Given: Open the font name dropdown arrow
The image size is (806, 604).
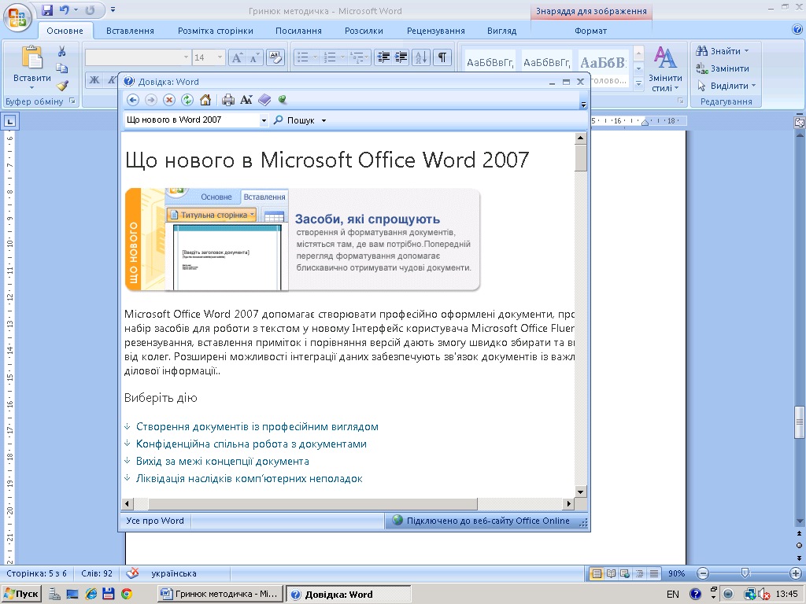Looking at the screenshot, I should (186, 57).
